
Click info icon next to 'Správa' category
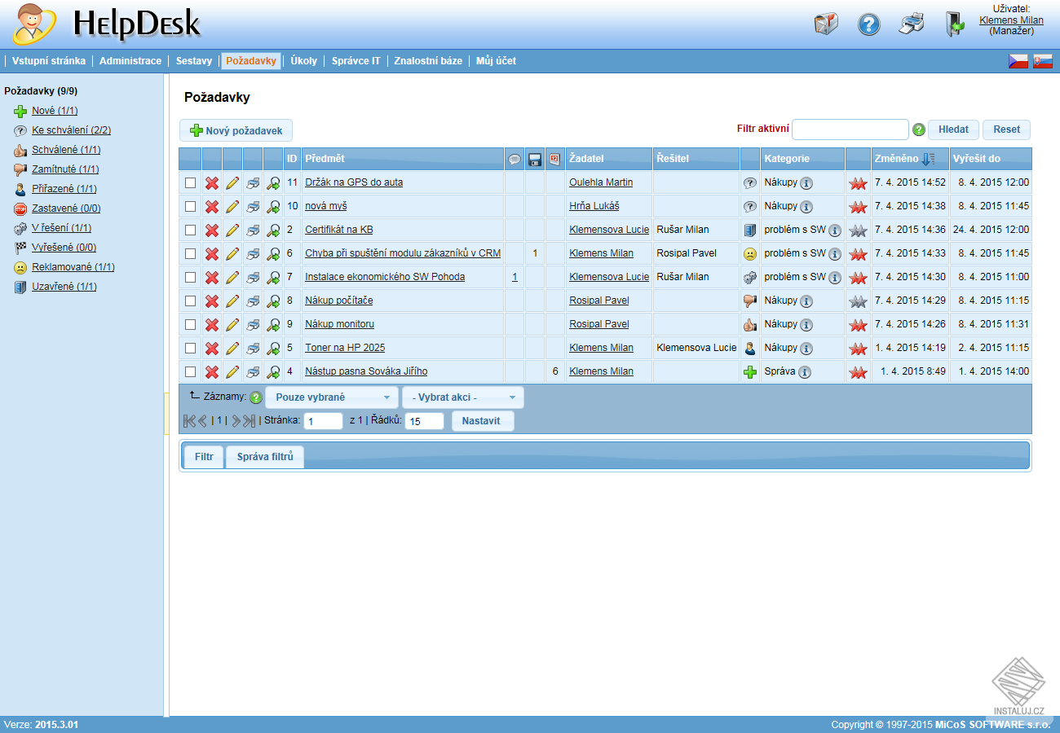805,372
